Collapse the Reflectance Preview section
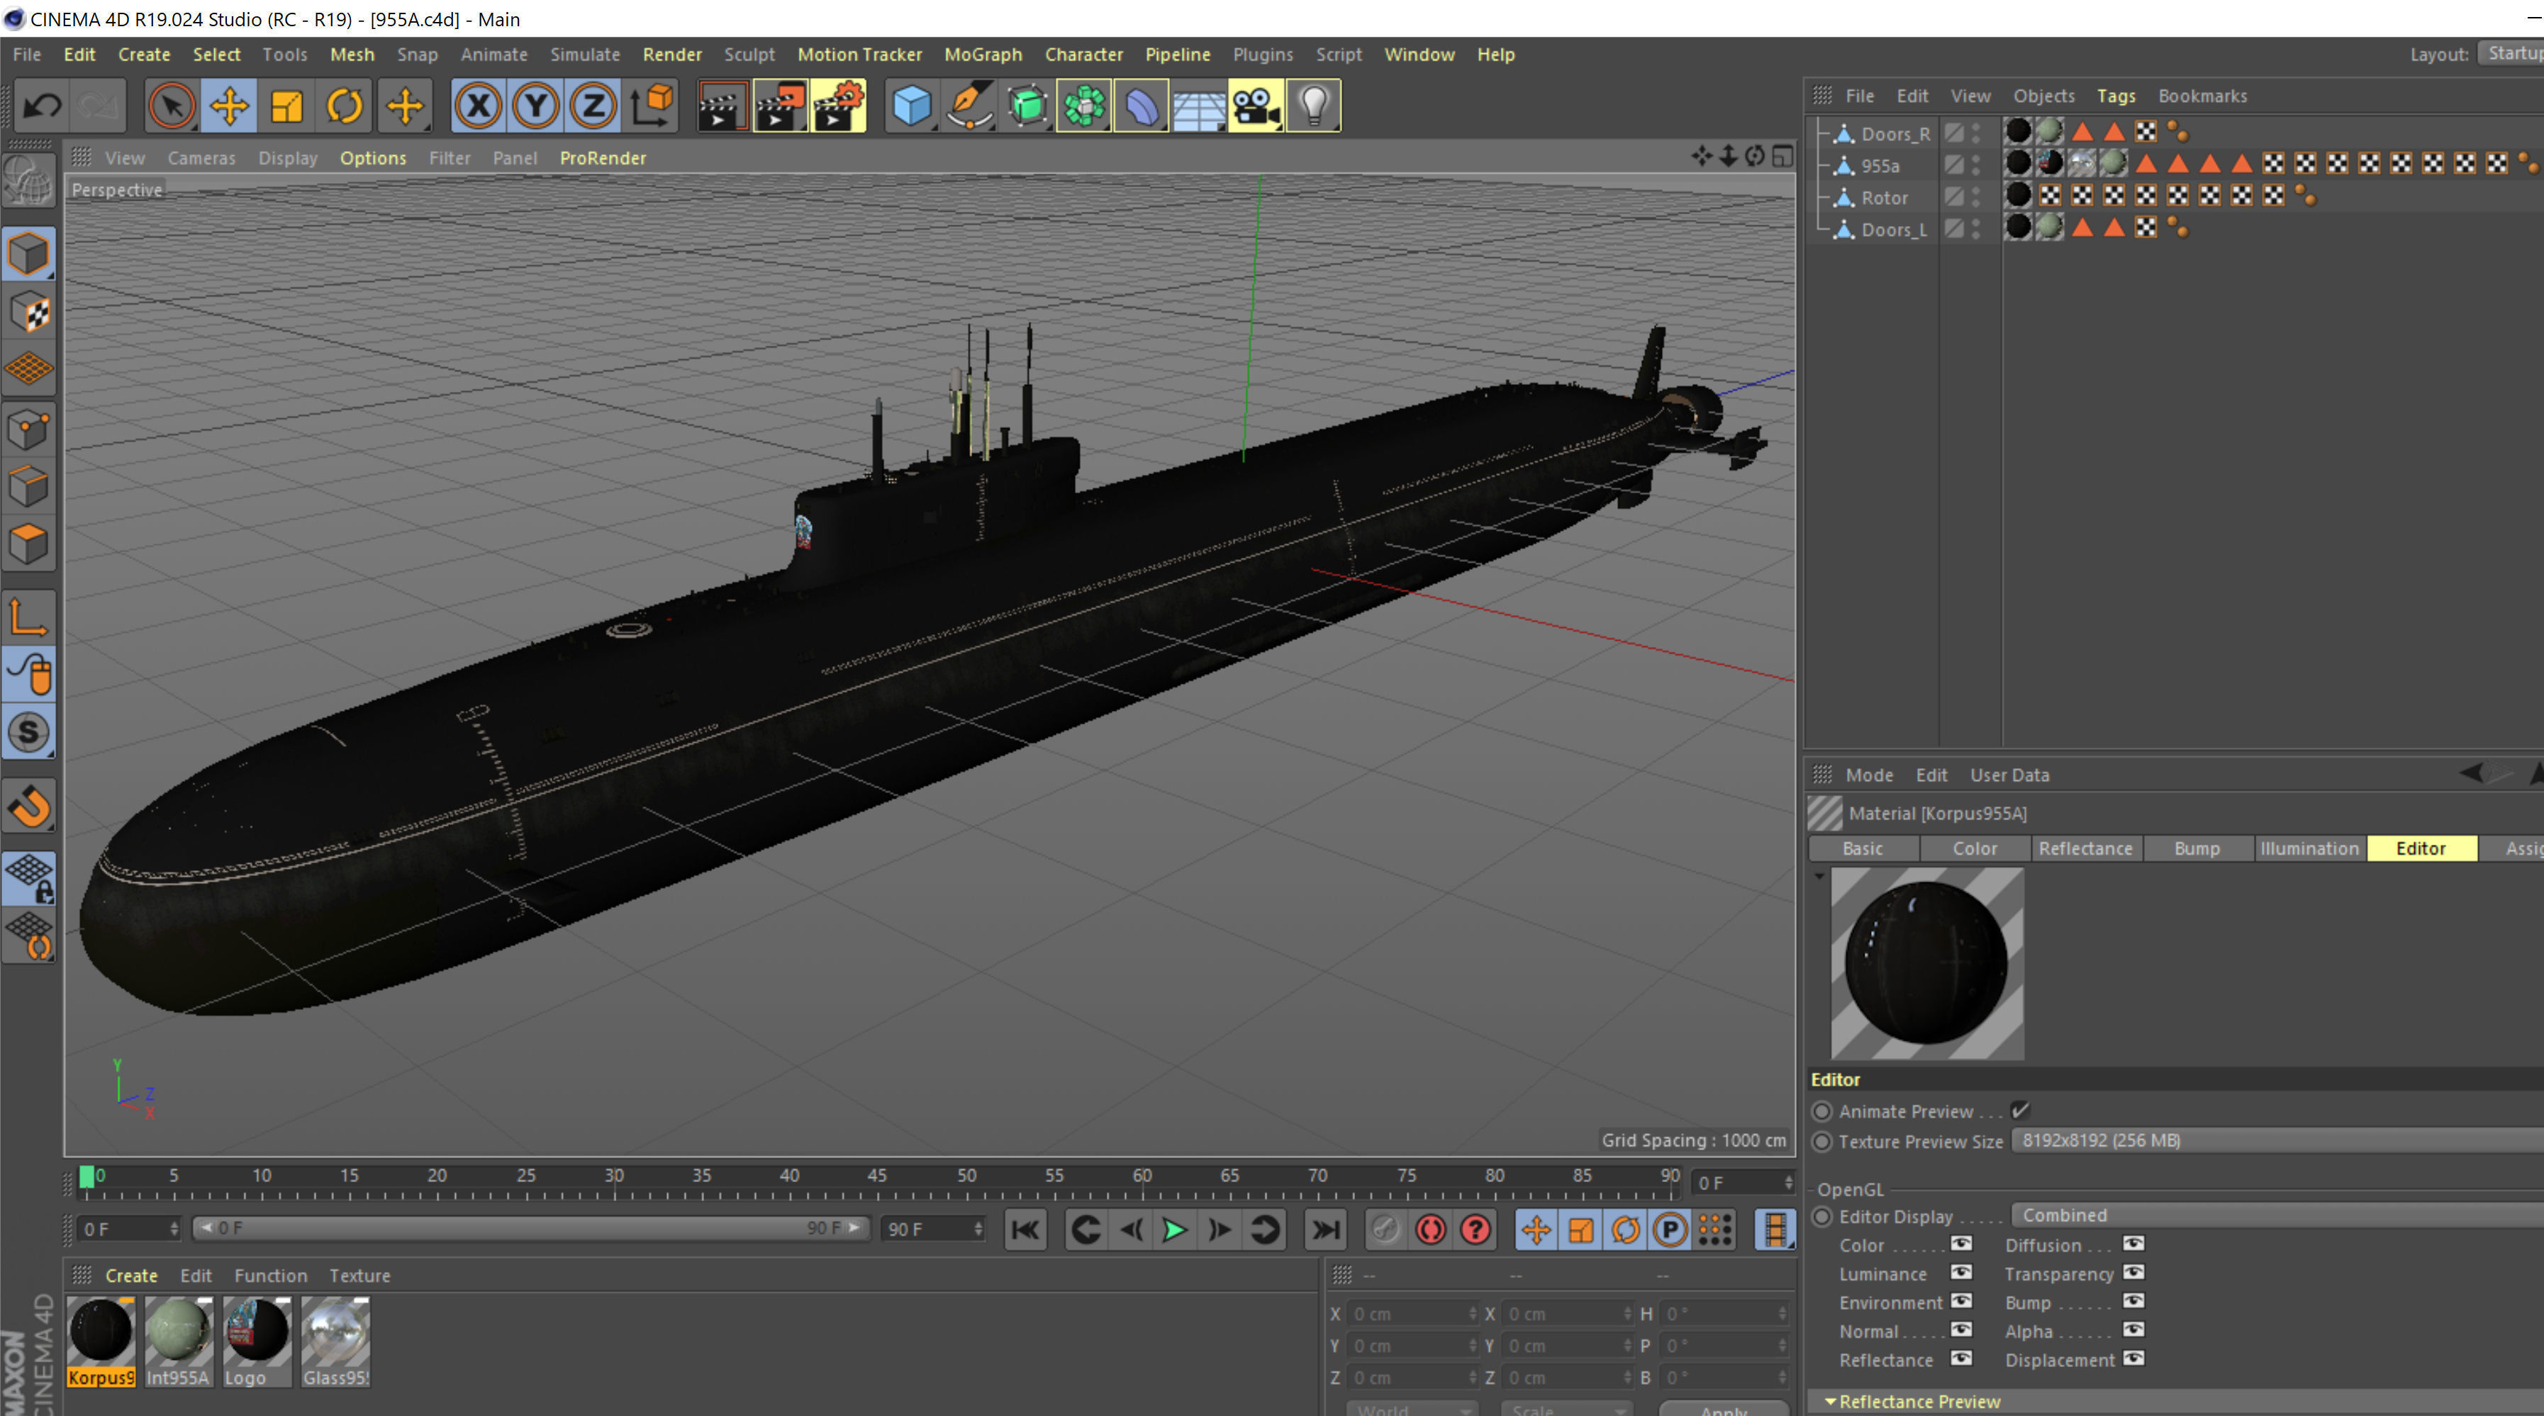The image size is (2544, 1416). point(1830,1401)
